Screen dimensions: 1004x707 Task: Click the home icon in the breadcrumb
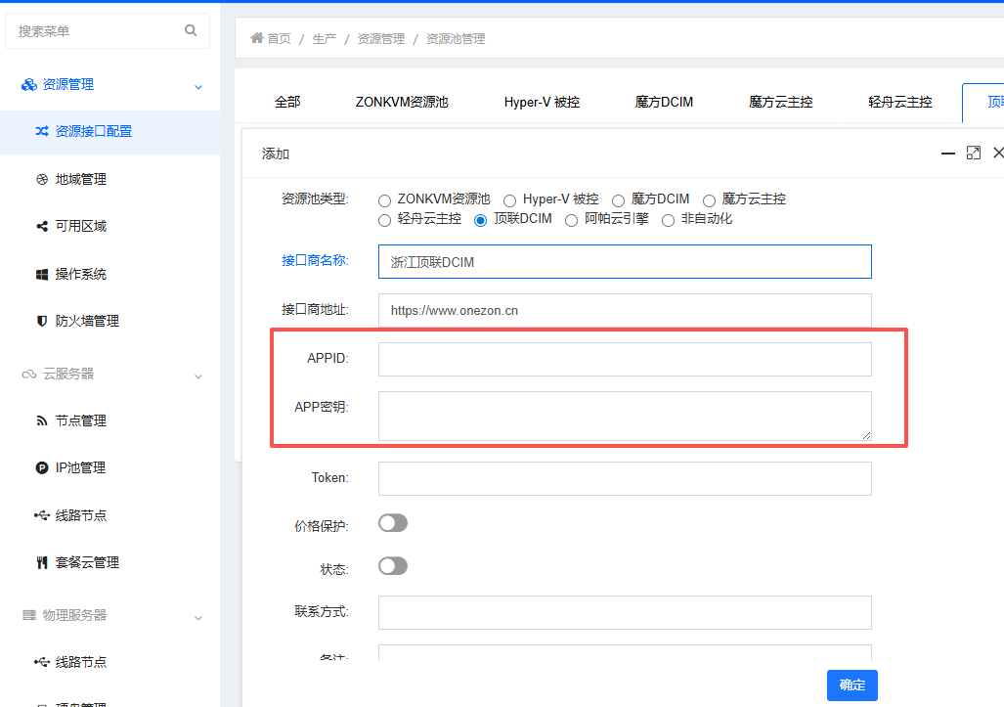257,38
